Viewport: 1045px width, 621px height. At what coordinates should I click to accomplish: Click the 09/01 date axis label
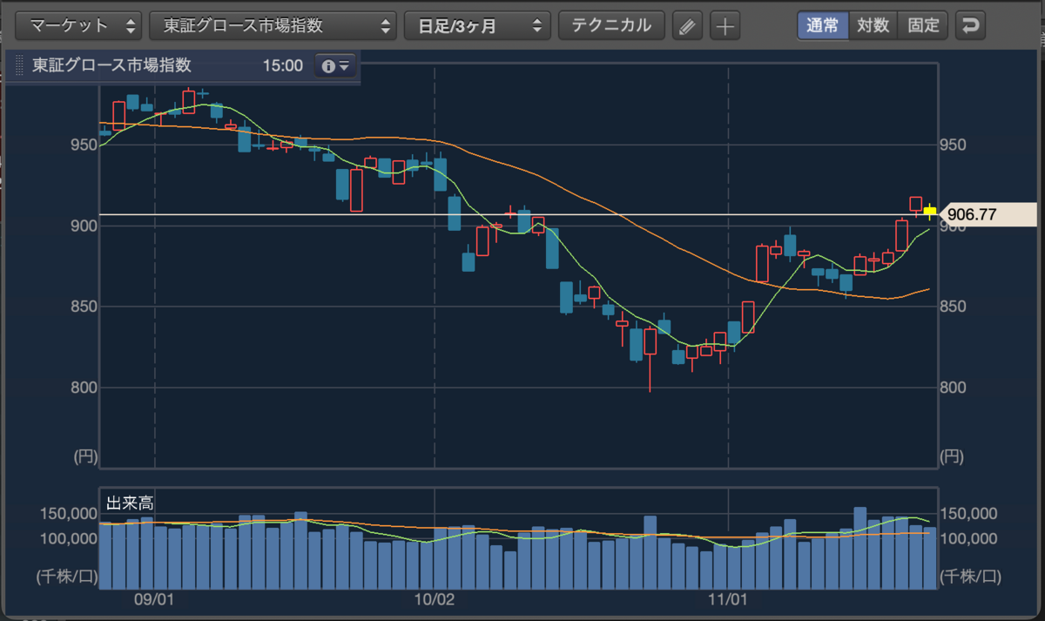point(155,600)
